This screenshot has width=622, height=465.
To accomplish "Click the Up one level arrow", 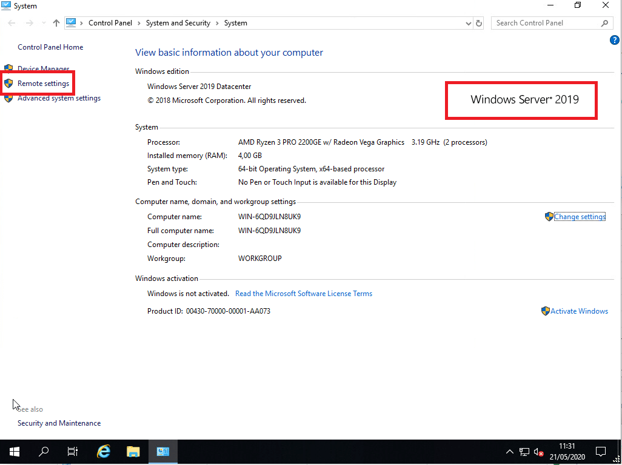I will pos(56,23).
